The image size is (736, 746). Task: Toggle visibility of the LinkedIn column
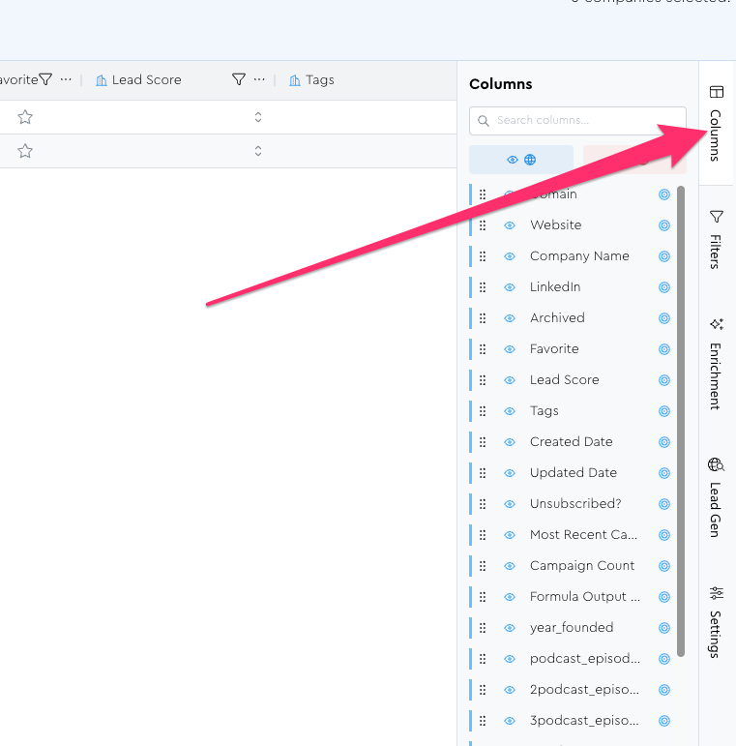pos(510,287)
